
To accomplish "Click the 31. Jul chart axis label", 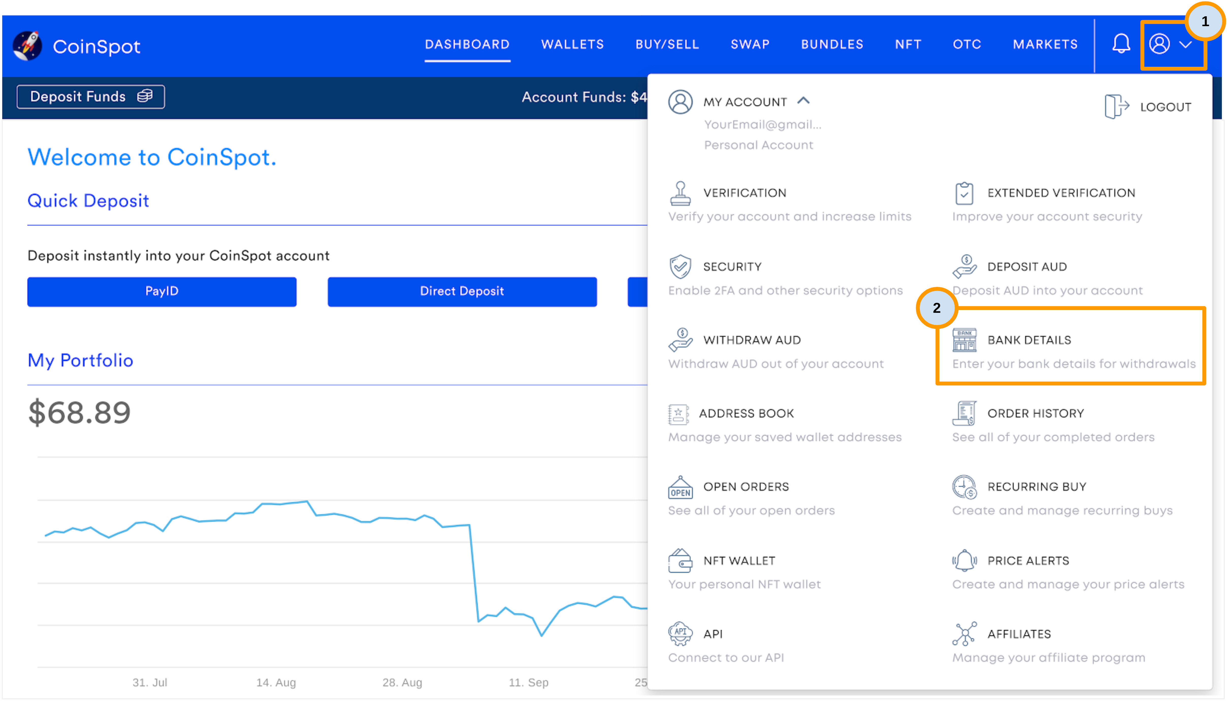I will click(149, 682).
